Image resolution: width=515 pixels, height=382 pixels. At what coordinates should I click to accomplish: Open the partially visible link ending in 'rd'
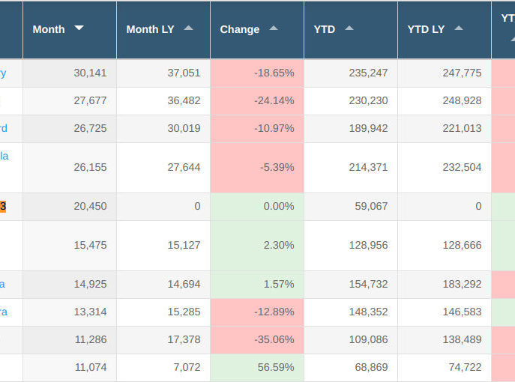(4, 128)
